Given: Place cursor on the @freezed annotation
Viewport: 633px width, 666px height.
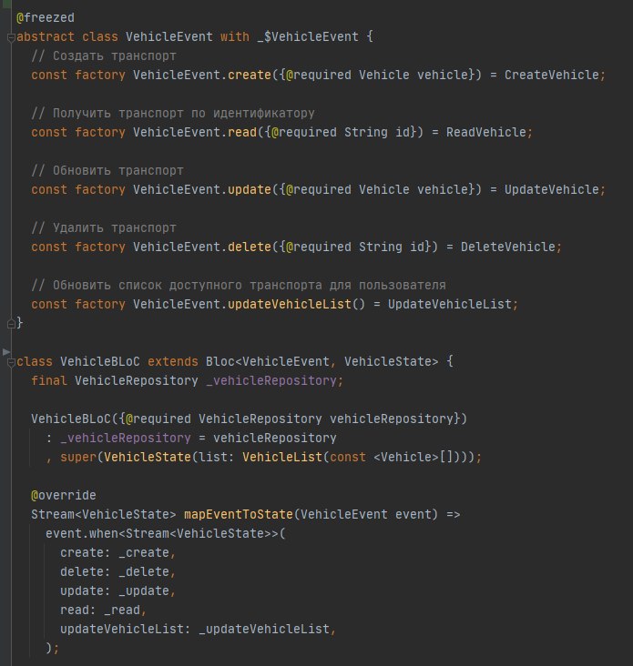Looking at the screenshot, I should pos(45,18).
